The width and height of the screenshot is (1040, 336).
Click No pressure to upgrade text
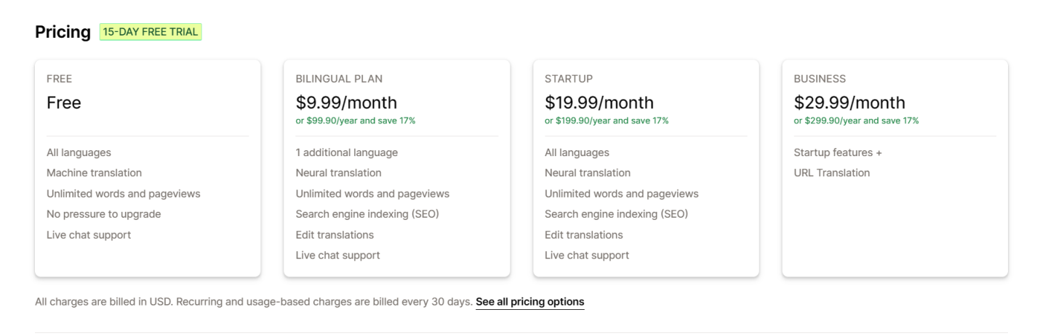(x=103, y=214)
